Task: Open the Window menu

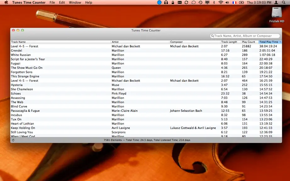Action: (x=75, y=3)
